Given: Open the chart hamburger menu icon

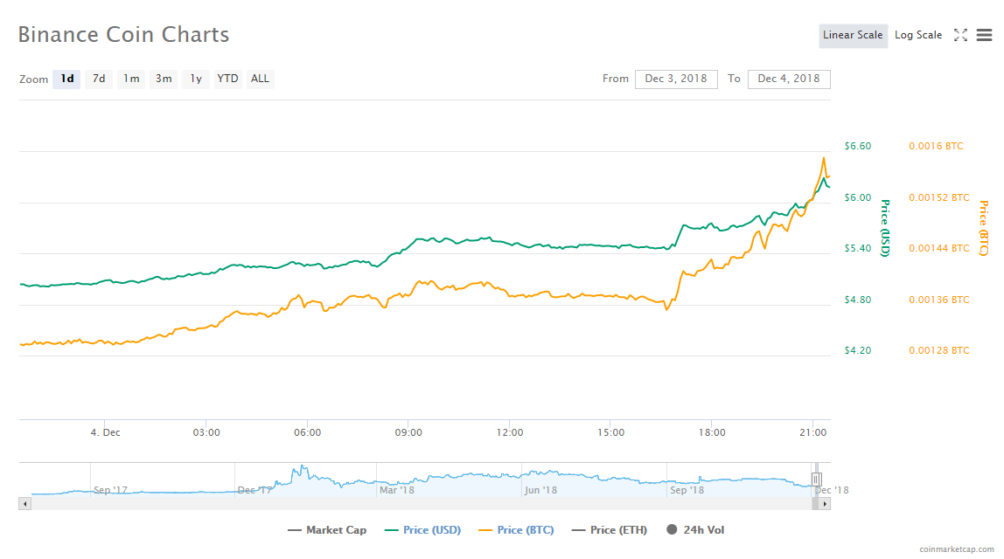Looking at the screenshot, I should [985, 35].
